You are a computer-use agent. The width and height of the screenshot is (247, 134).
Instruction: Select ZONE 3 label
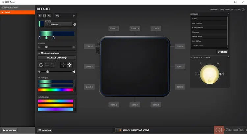[114, 105]
